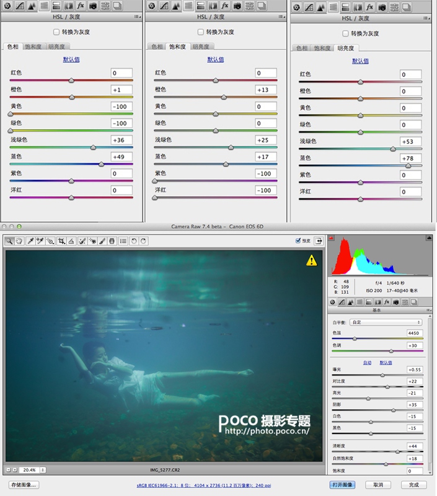Open the 白平衡 white balance dropdown
The width and height of the screenshot is (437, 496).
386,322
